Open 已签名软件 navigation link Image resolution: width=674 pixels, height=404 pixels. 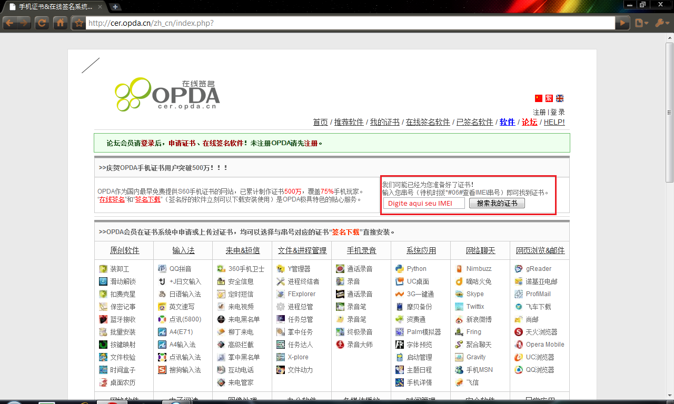tap(474, 122)
